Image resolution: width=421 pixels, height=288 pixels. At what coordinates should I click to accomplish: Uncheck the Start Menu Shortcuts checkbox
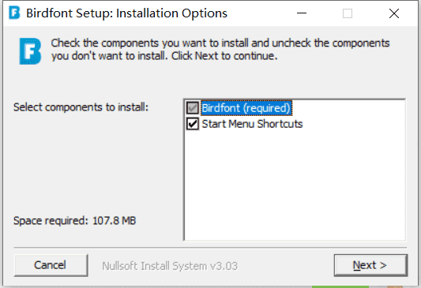click(x=193, y=124)
